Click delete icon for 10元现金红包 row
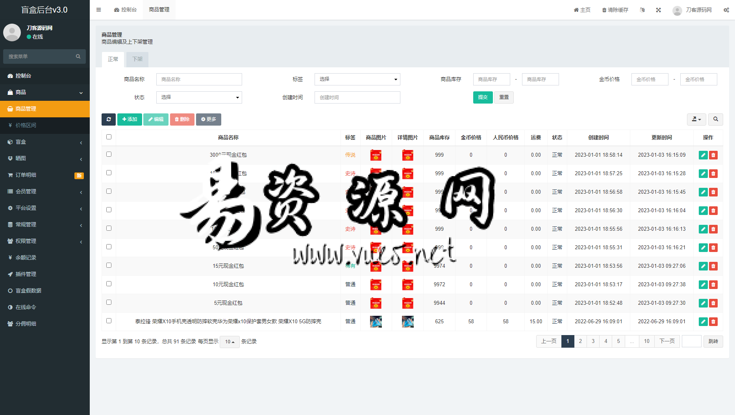Viewport: 735px width, 415px height. coord(713,285)
